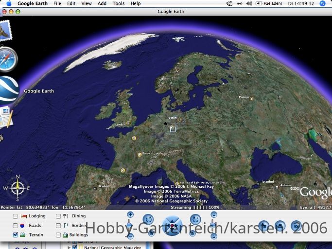Rotate the view clockwise
The image size is (332, 249).
tap(195, 219)
